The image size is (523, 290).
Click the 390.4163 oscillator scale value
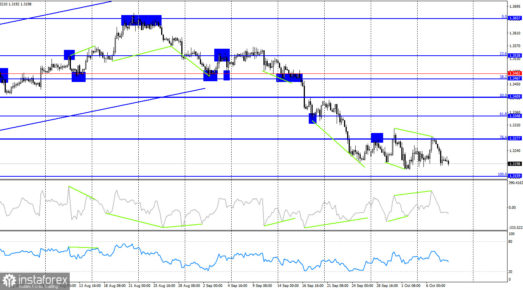516,183
